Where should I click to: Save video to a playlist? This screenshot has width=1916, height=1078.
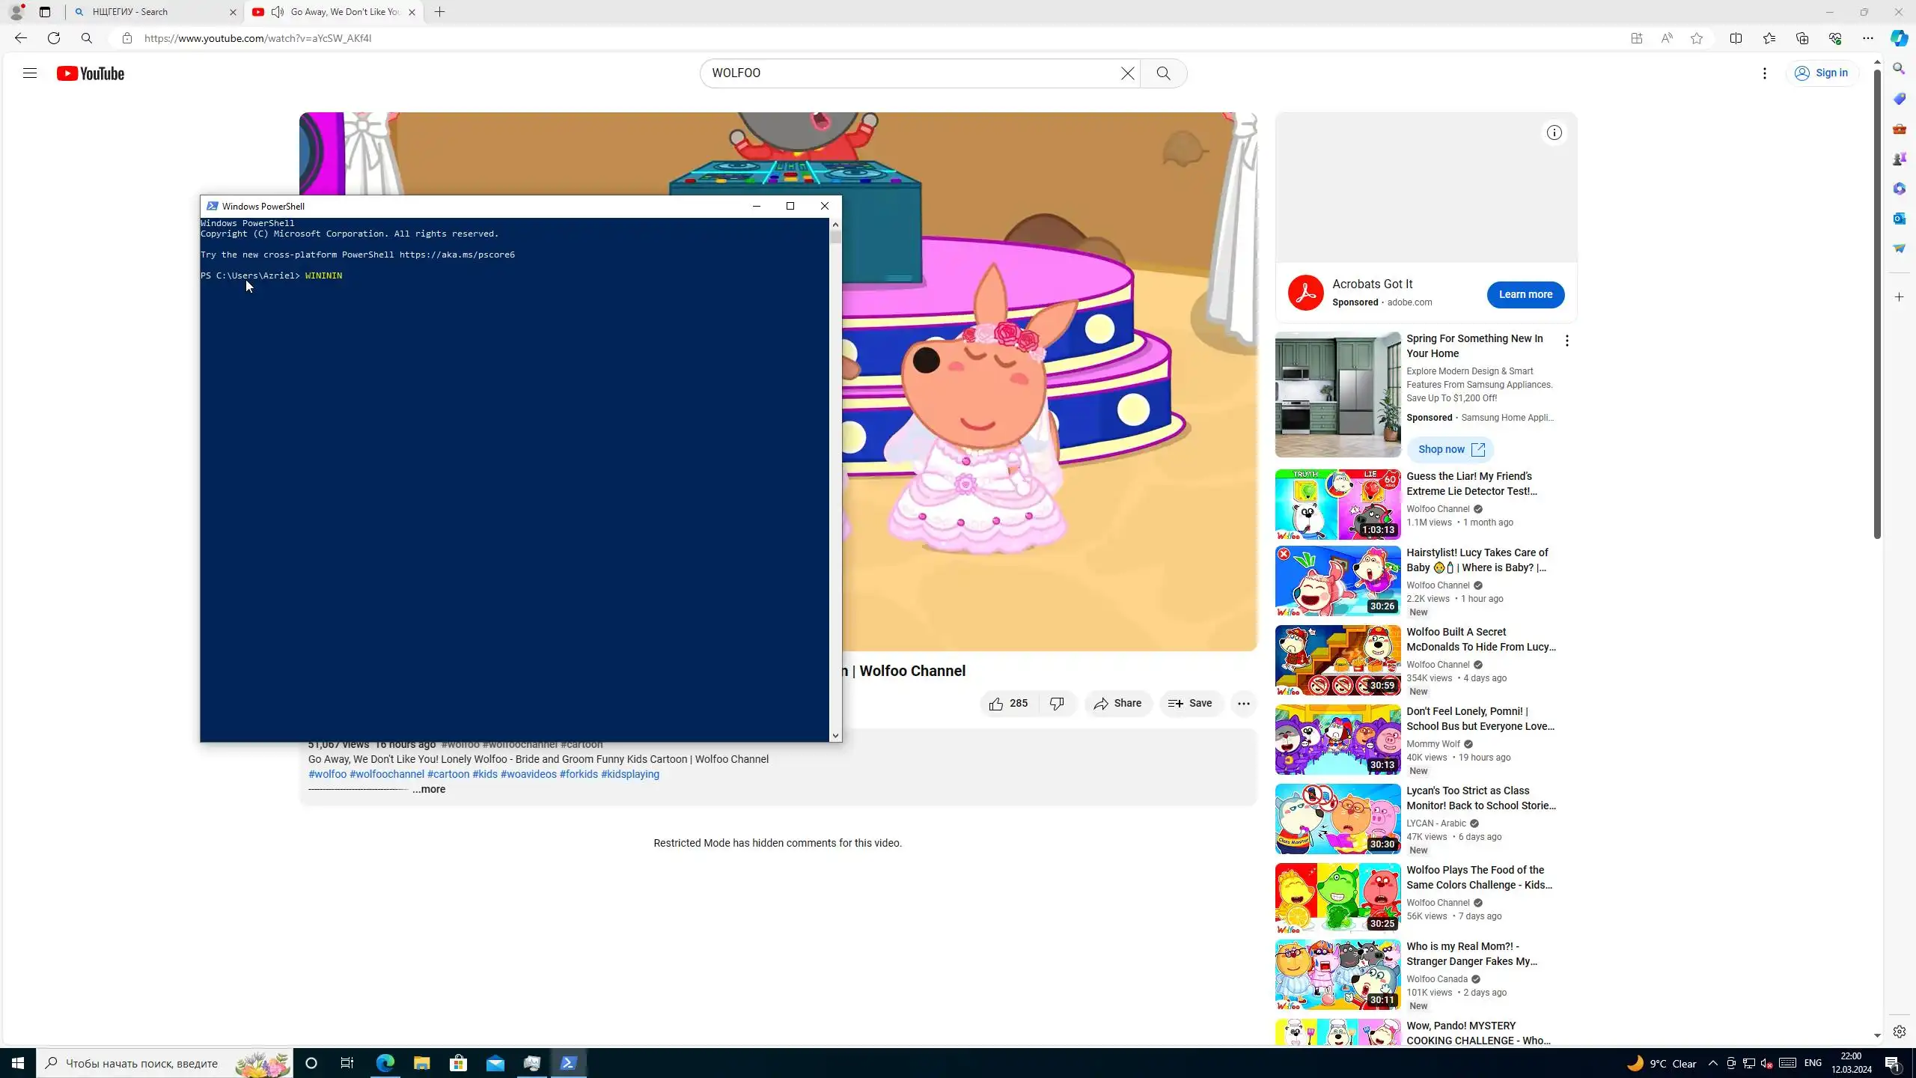click(1191, 704)
